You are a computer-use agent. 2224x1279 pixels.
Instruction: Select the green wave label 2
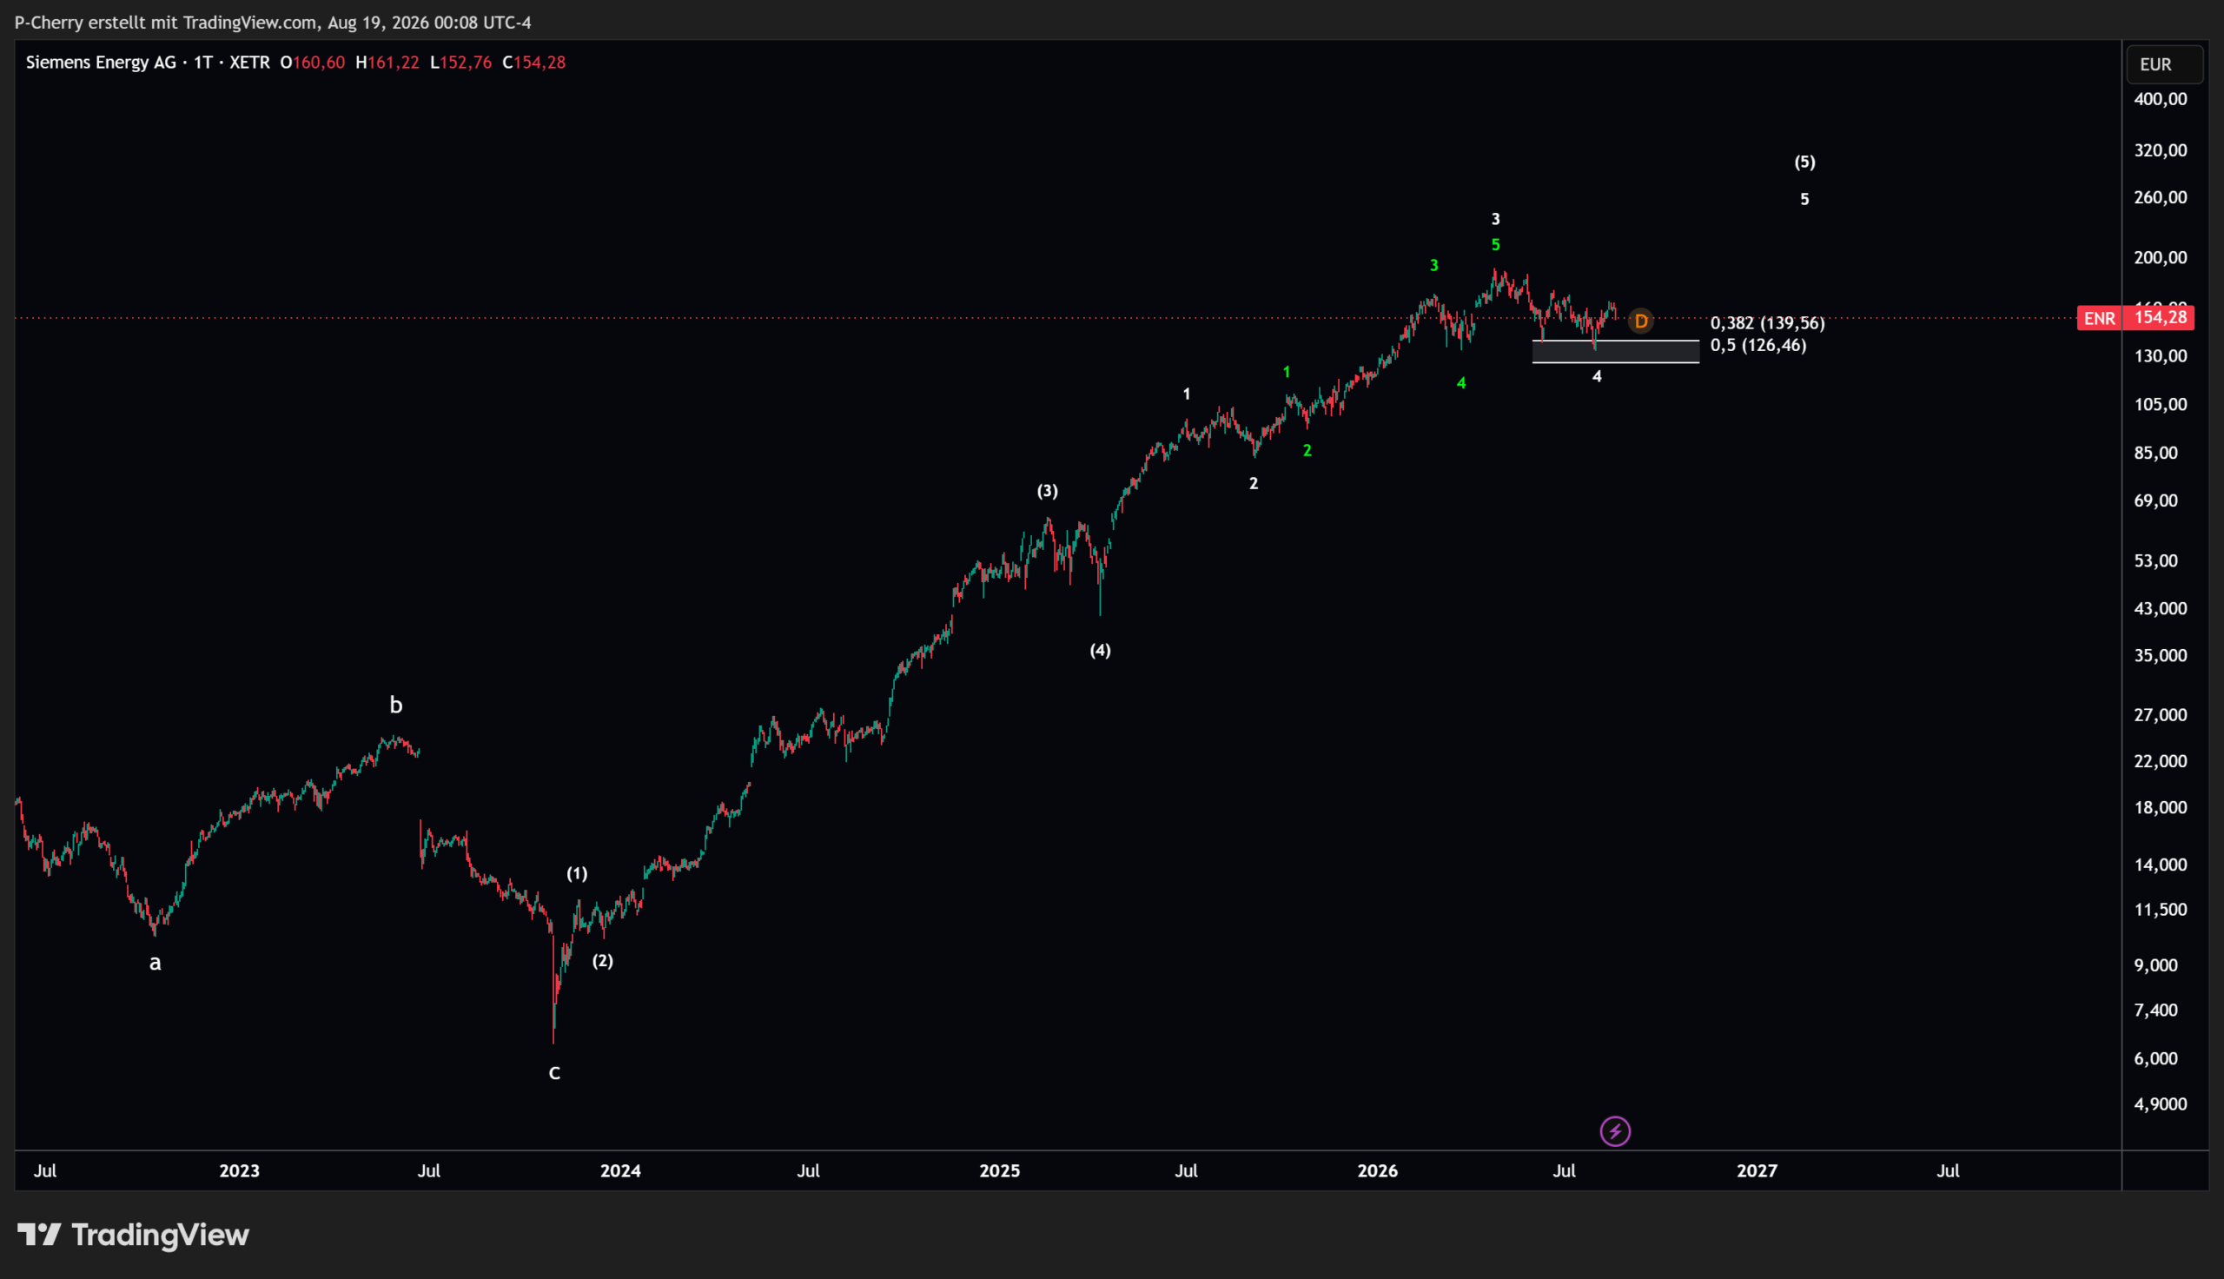pos(1307,451)
